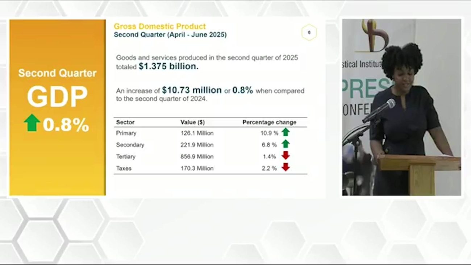Screen dimensions: 471x265
Task: Click the red down arrow in the Tertiary row
Action: click(285, 156)
